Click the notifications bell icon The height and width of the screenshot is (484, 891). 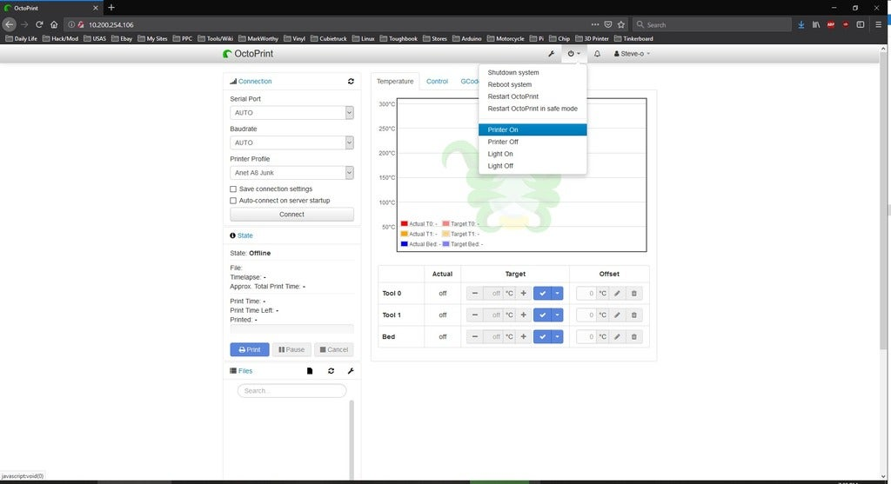pyautogui.click(x=597, y=54)
